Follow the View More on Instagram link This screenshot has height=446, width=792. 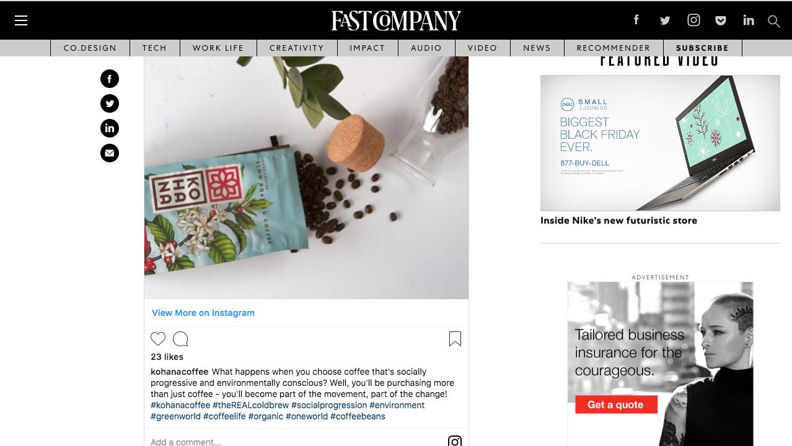pyautogui.click(x=203, y=313)
